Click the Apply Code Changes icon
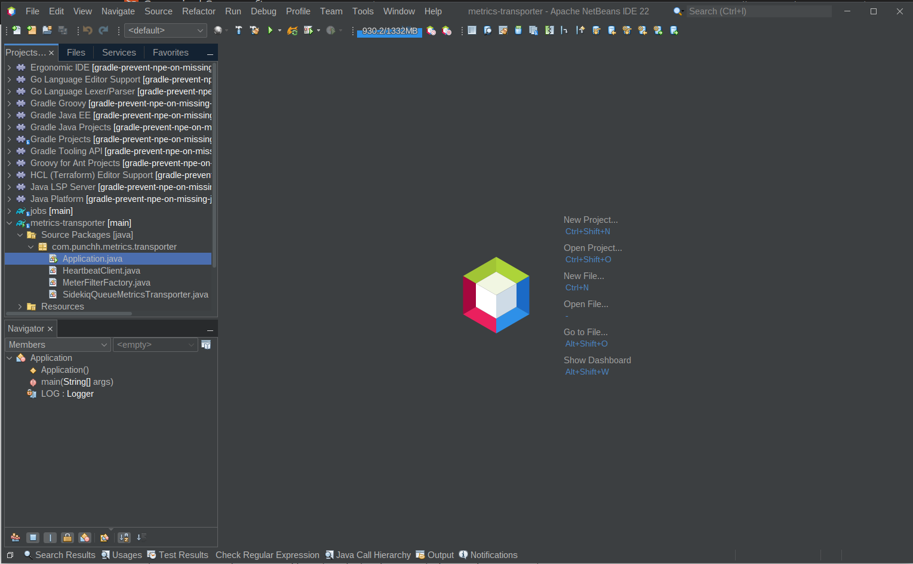Image resolution: width=913 pixels, height=564 pixels. [292, 30]
